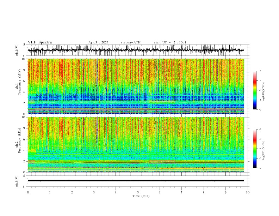Click time axis tick label "3"

point(94,192)
